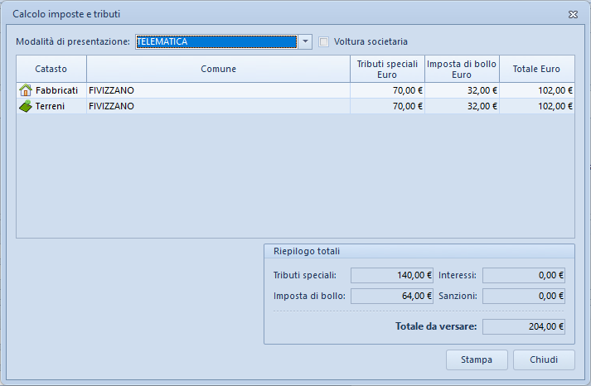Click the Sanzioni label
591x386 pixels.
458,296
